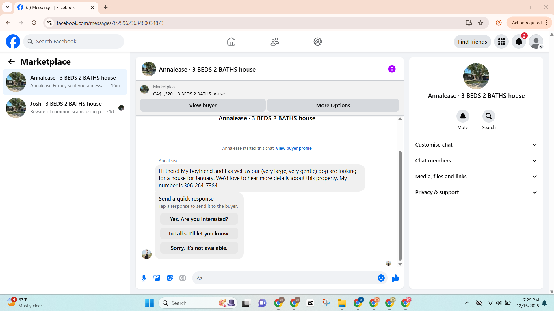Click the browser back arrow
This screenshot has width=554, height=311.
tap(8, 23)
